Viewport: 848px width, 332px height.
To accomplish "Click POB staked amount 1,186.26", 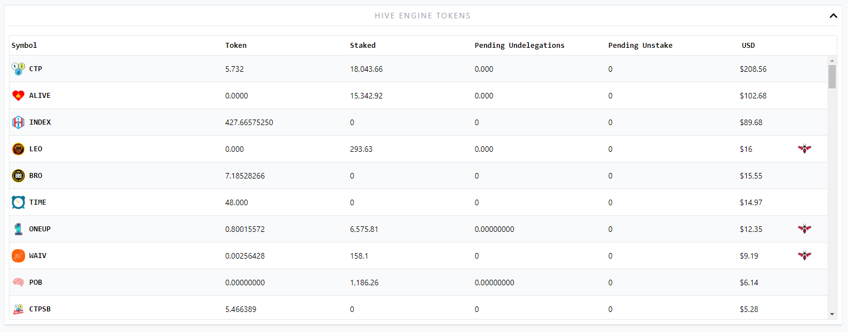I will point(364,283).
